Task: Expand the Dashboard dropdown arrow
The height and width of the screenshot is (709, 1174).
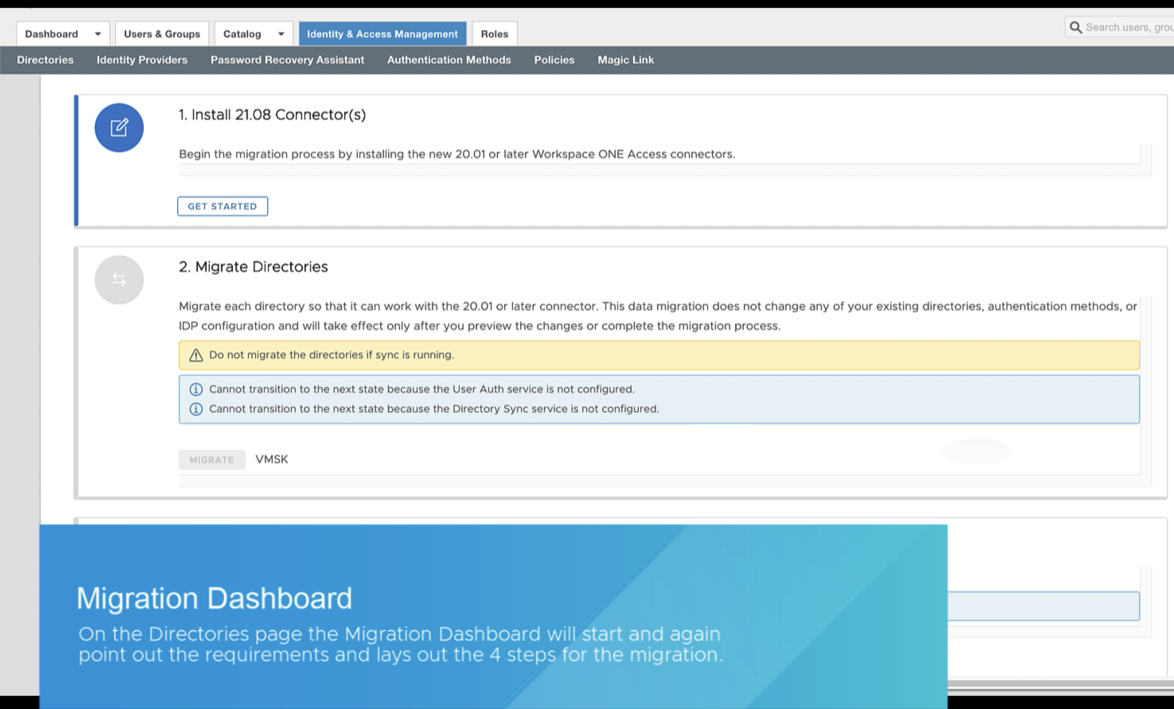Action: (97, 34)
